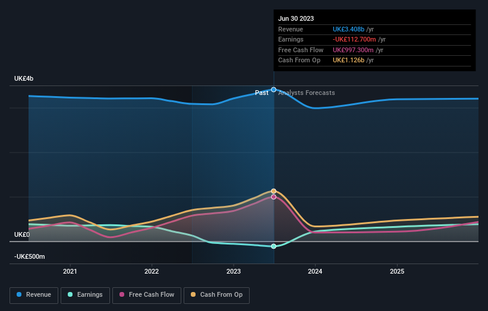Click the 'Past' label on chart
This screenshot has height=311, width=488.
pyautogui.click(x=262, y=93)
